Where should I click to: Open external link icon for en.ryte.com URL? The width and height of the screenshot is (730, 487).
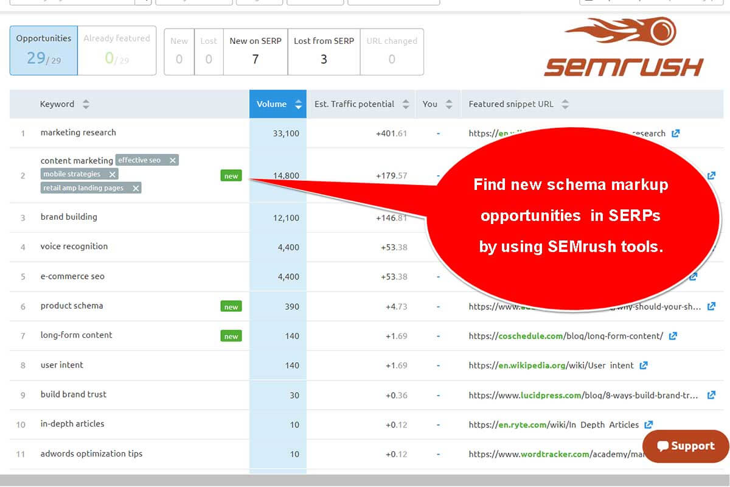(648, 424)
